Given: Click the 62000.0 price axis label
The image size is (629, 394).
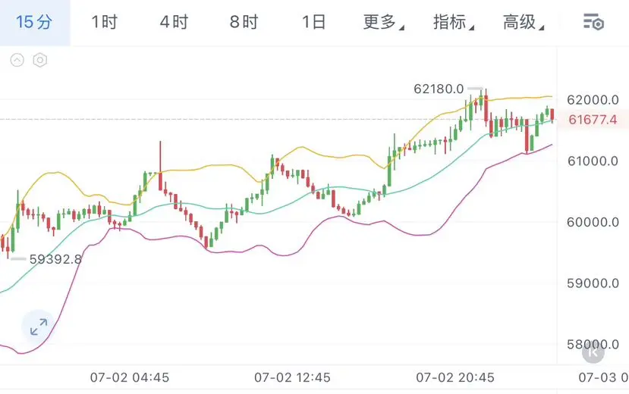Looking at the screenshot, I should (x=593, y=100).
